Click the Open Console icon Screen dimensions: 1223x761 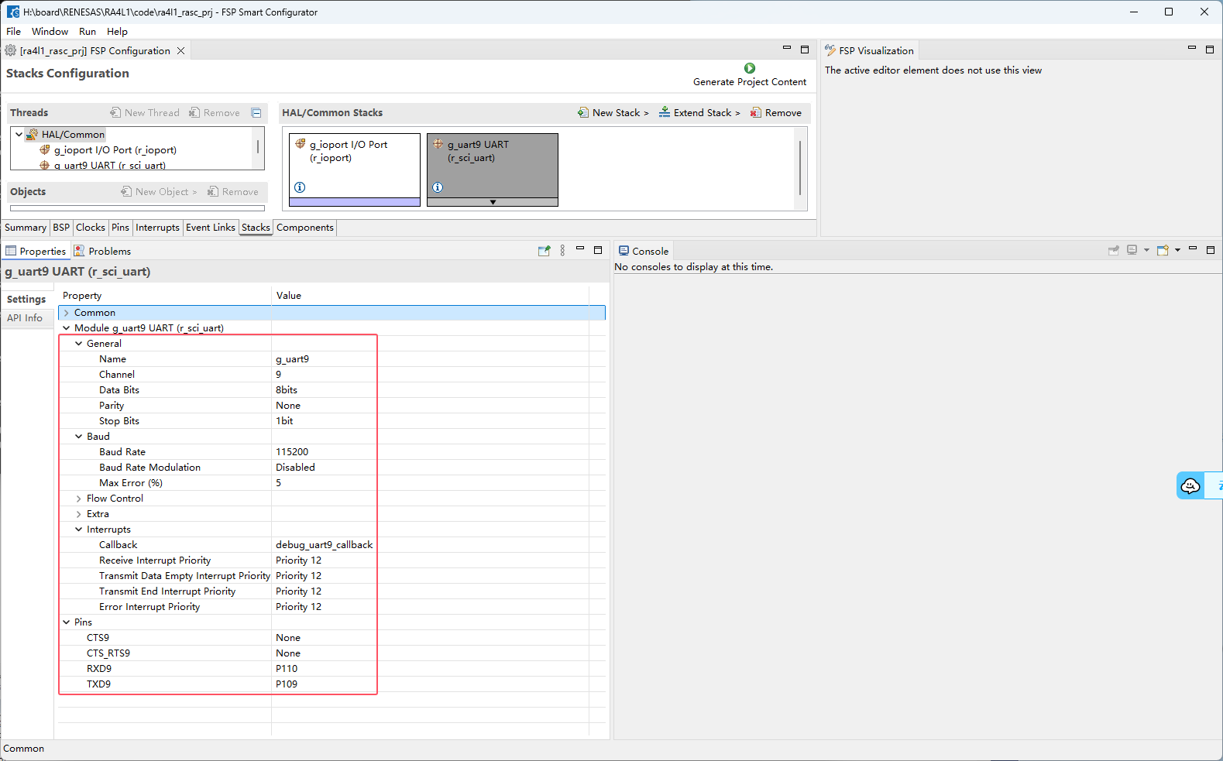1163,250
